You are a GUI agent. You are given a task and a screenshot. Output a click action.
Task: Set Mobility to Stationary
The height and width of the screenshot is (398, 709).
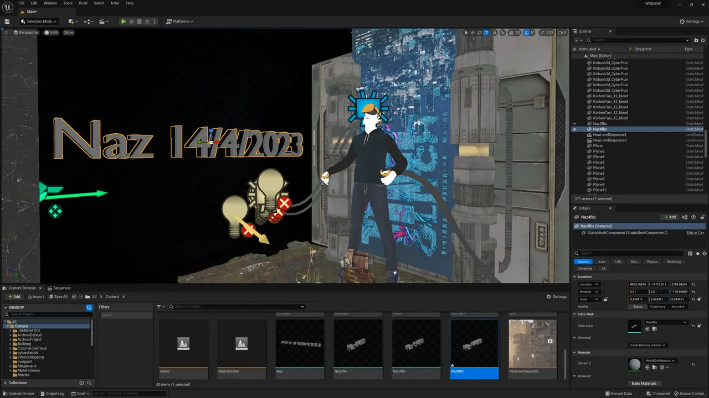pos(657,307)
